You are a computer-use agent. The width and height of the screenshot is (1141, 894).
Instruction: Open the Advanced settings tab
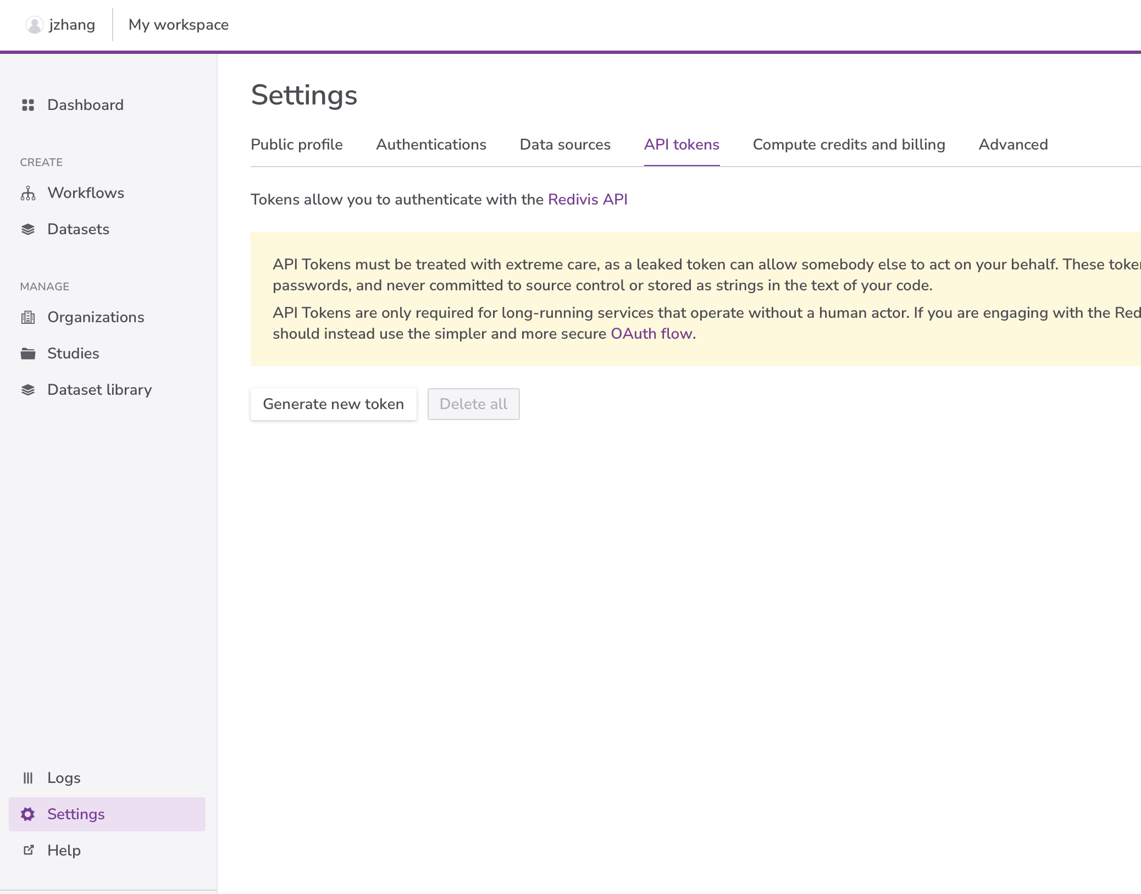(1013, 145)
